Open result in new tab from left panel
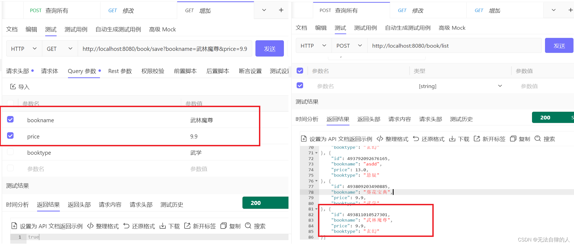Screen dimensions: 574x245 (x=187, y=226)
